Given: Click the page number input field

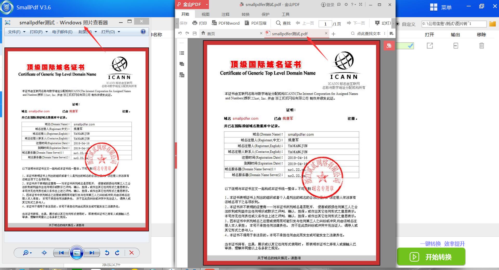Looking at the screenshot, I should [x=325, y=24].
